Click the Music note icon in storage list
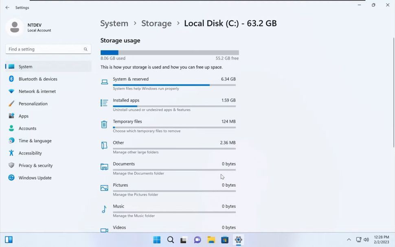 pyautogui.click(x=104, y=209)
